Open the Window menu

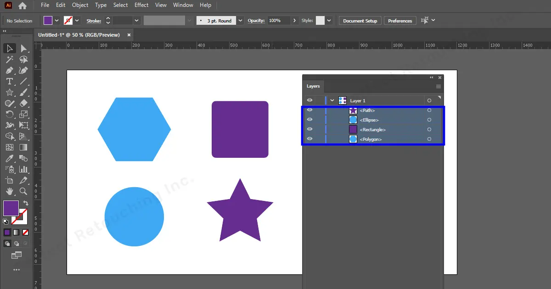tap(183, 5)
